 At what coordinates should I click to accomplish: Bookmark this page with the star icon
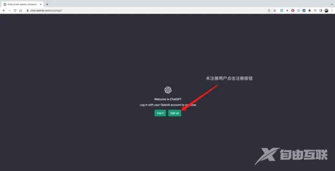[274, 11]
